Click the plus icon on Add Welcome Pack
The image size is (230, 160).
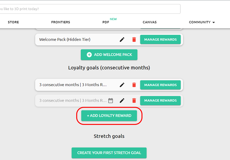(x=89, y=55)
